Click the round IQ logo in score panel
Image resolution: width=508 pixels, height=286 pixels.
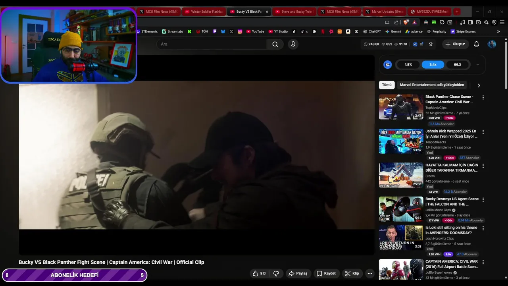click(388, 64)
